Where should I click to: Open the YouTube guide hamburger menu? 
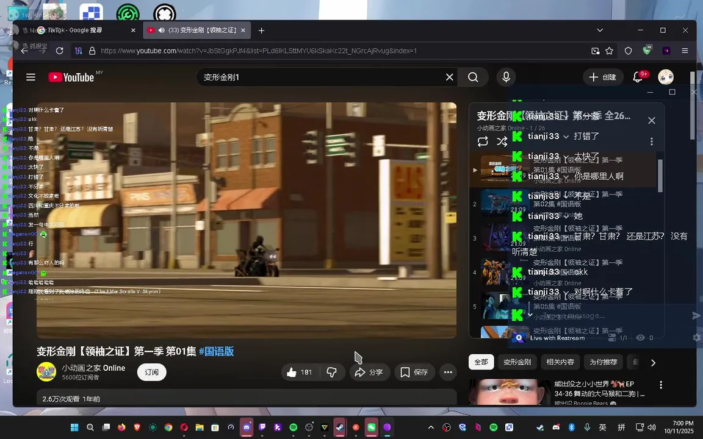pyautogui.click(x=31, y=77)
